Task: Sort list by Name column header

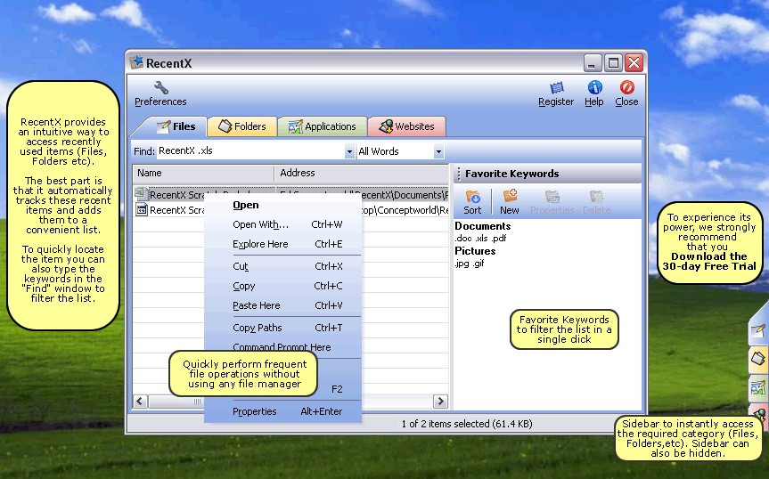Action: [203, 173]
